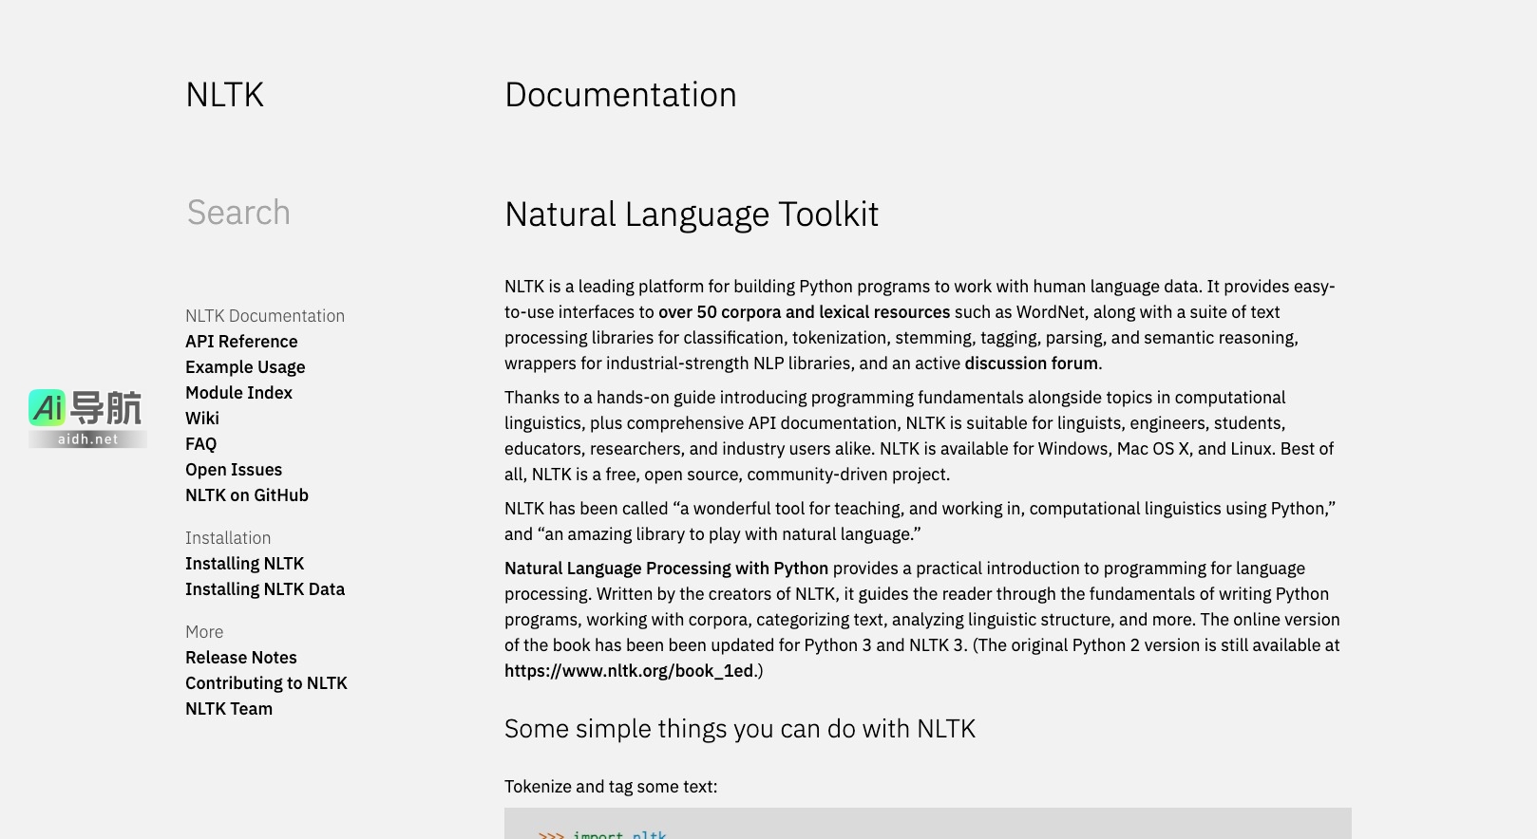View Open Issues link
1537x839 pixels.
(234, 470)
